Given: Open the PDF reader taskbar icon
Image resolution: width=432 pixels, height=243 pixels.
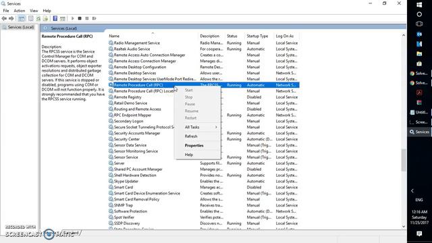Looking at the screenshot, I should click(x=419, y=92).
